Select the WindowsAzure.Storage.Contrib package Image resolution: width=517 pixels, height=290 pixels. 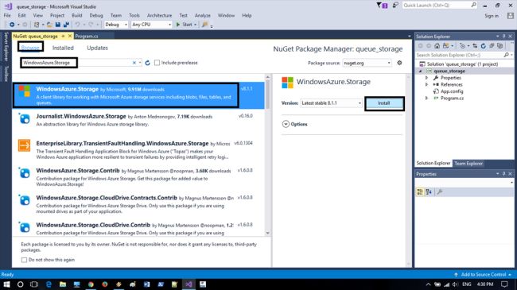coord(138,177)
